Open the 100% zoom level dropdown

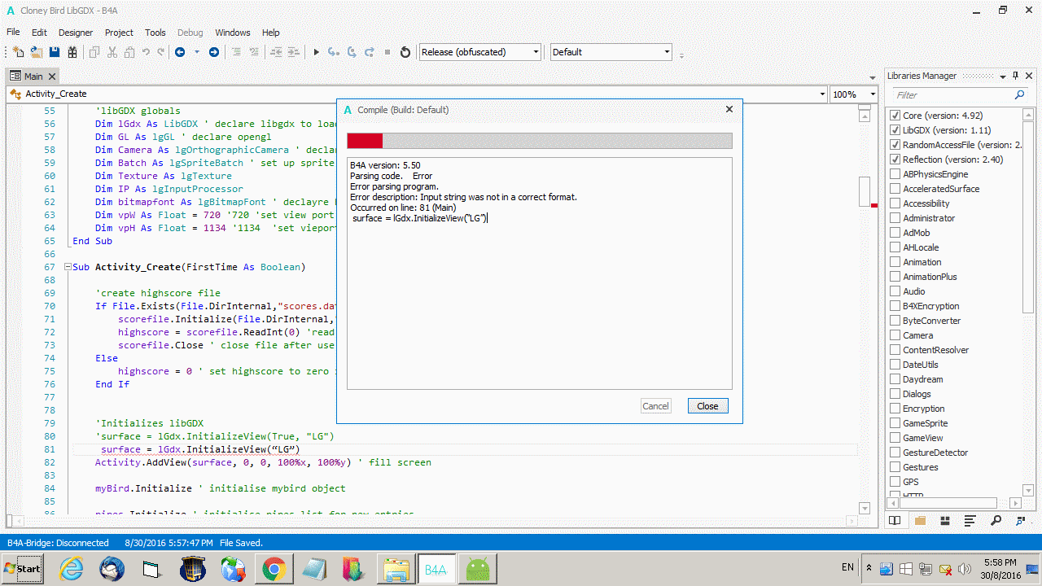pyautogui.click(x=850, y=94)
